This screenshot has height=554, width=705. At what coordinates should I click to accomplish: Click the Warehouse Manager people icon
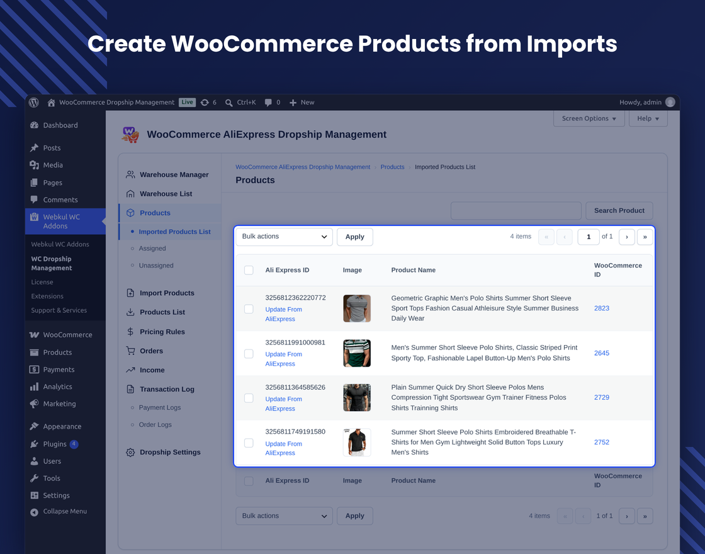130,174
